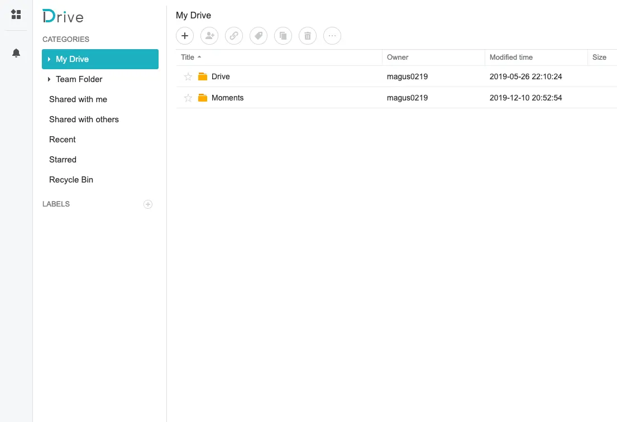This screenshot has height=422, width=617.
Task: Open the main menu grid icon
Action: [x=16, y=15]
